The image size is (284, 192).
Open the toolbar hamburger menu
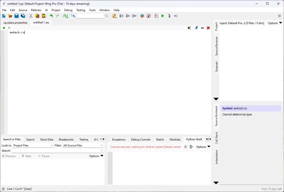coord(280,16)
